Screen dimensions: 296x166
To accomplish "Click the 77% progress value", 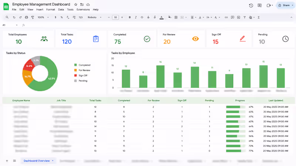I will pyautogui.click(x=251, y=151).
